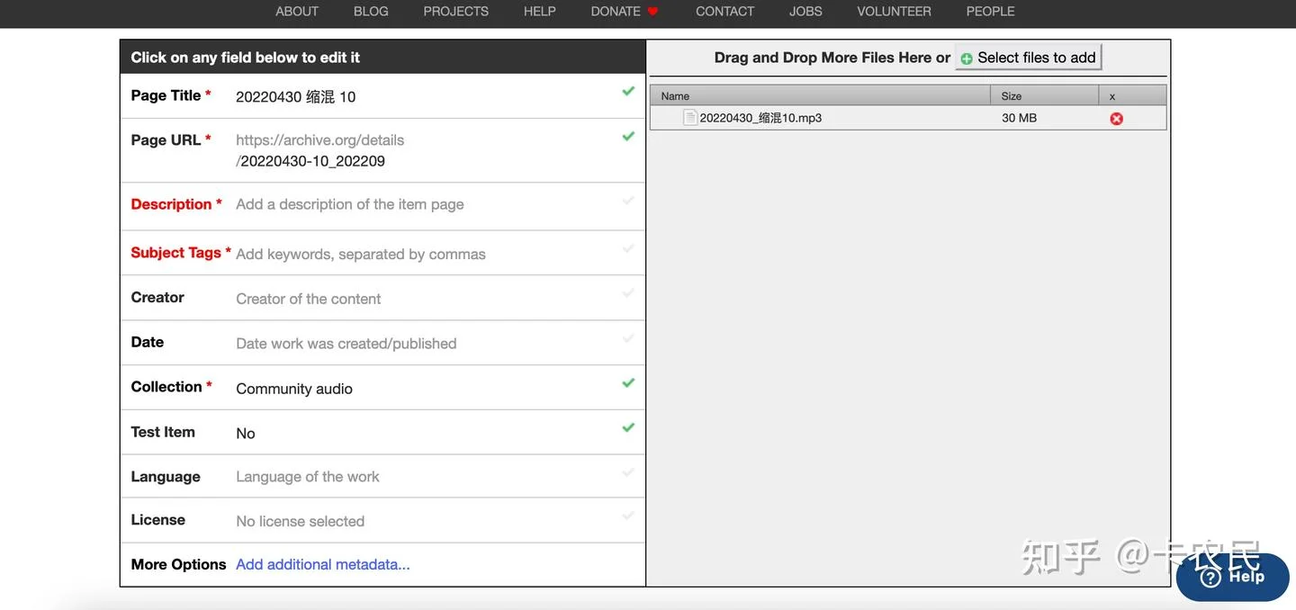1296x610 pixels.
Task: Click the question mark Help bubble
Action: coord(1233,577)
